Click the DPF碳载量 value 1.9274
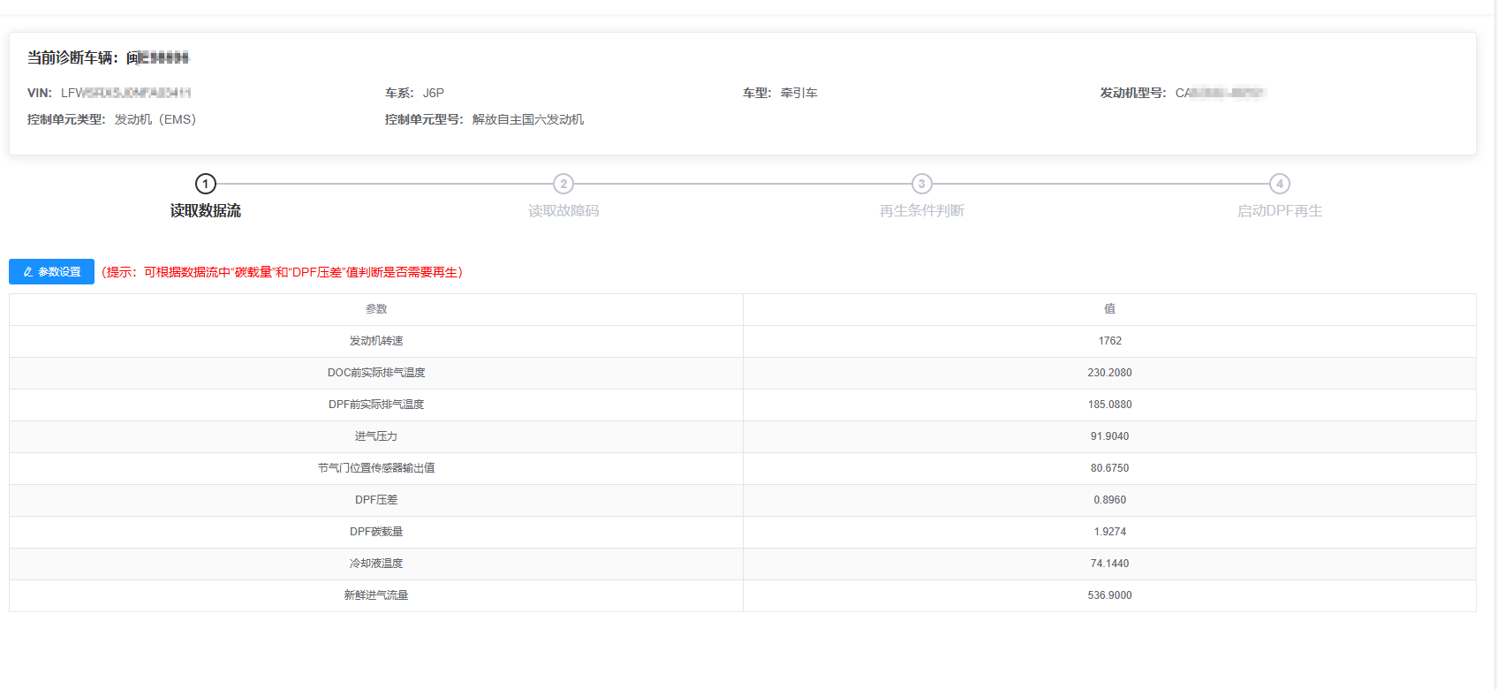1498x689 pixels. coord(1109,532)
